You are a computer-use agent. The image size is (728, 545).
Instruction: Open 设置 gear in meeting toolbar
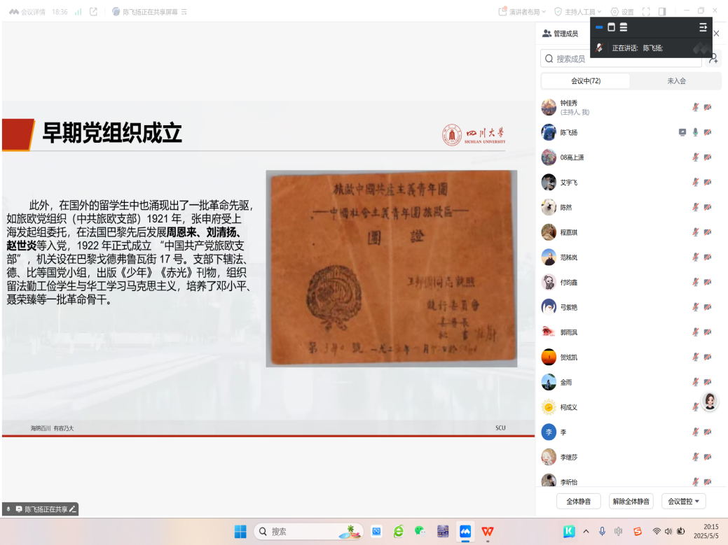(x=621, y=12)
